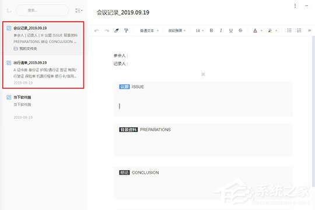Expand the highlight color picker arrow
This screenshot has width=315, height=210.
276,30
